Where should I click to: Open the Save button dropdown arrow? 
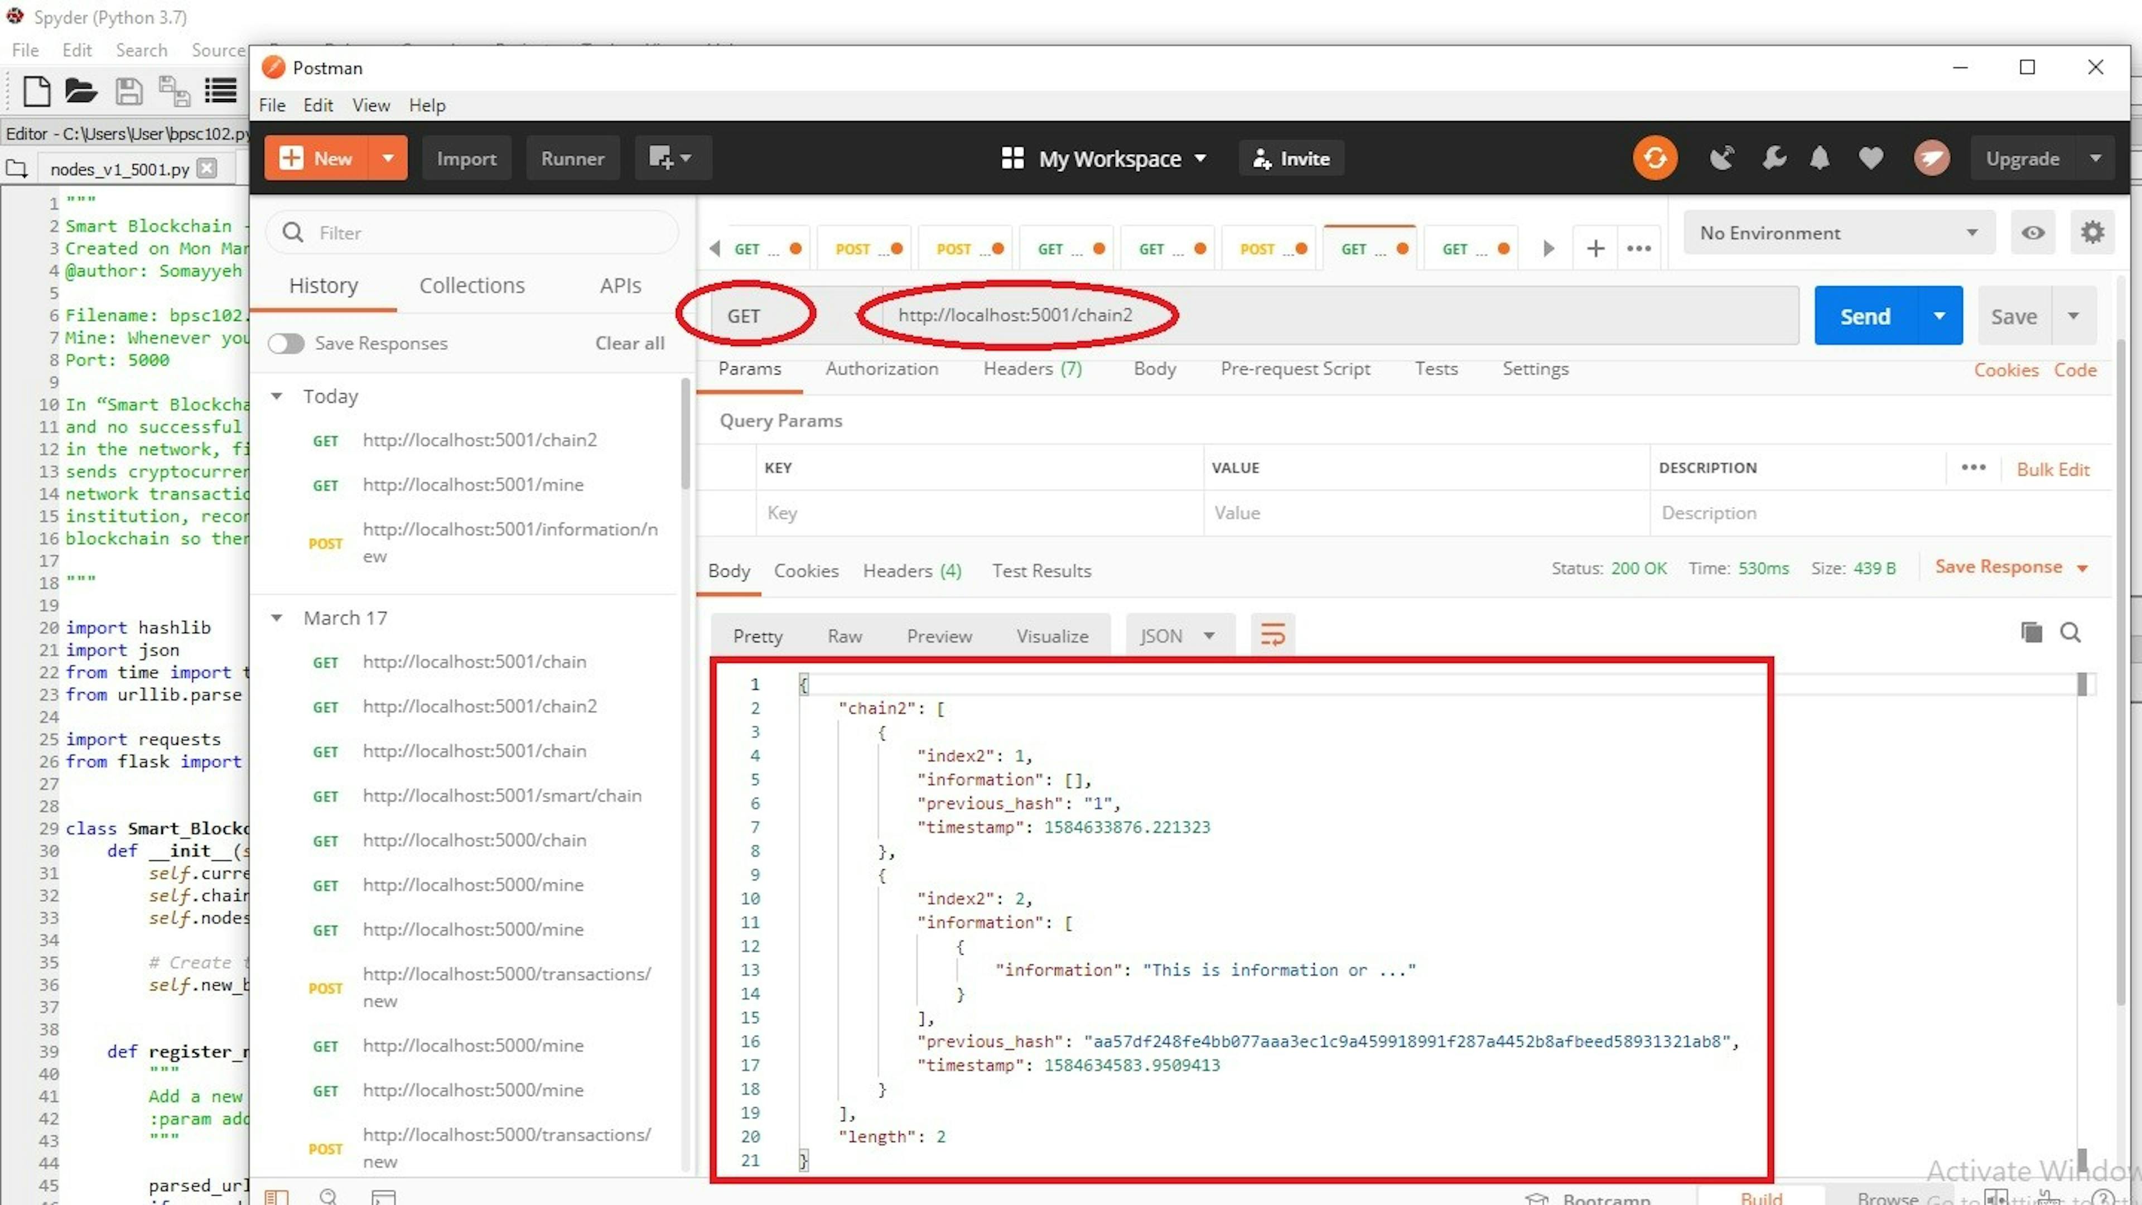(2074, 316)
